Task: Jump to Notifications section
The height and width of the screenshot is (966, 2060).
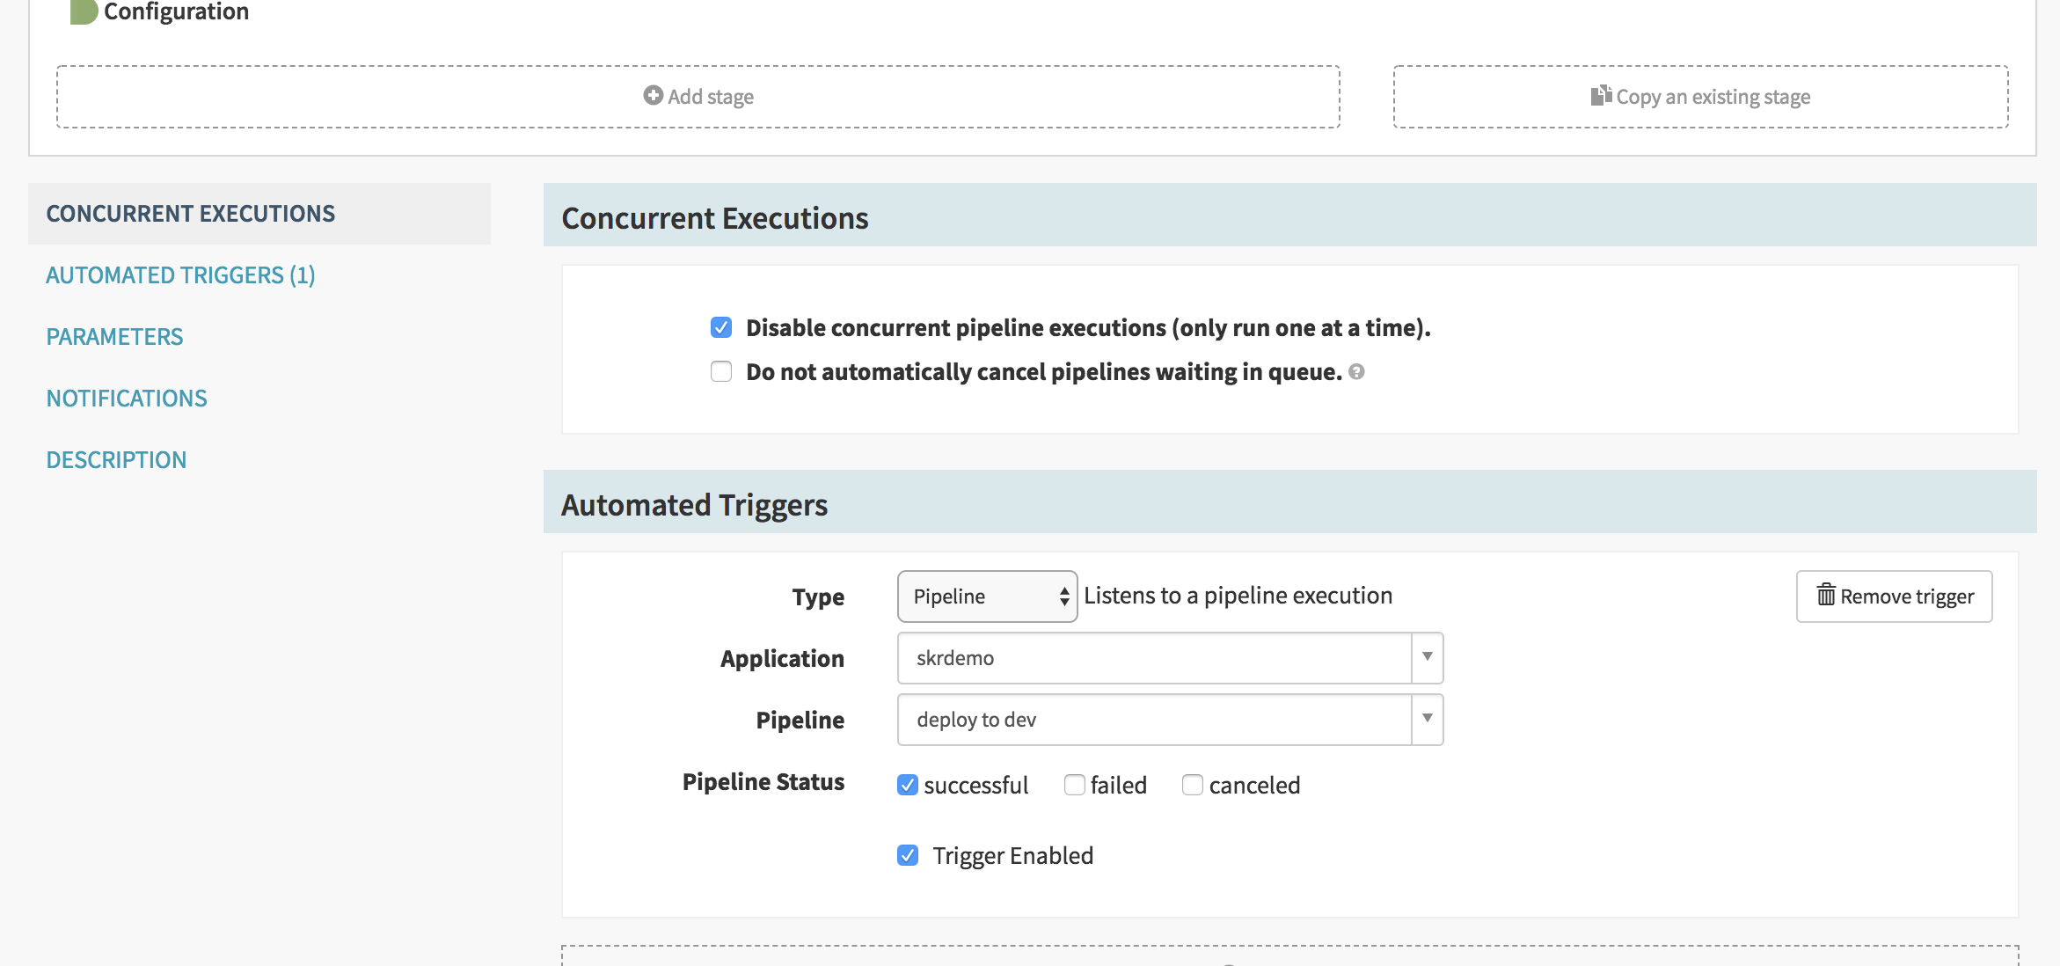Action: 127,399
